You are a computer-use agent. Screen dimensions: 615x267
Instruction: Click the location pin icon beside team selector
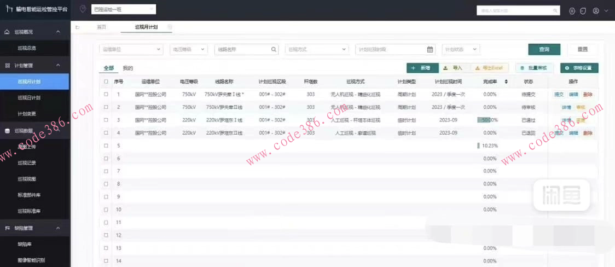(83, 9)
